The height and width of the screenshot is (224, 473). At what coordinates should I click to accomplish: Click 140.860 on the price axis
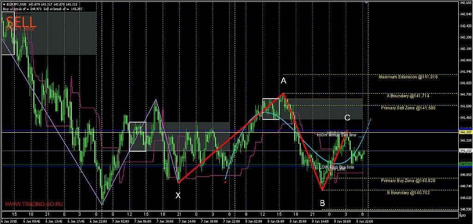[x=465, y=175]
